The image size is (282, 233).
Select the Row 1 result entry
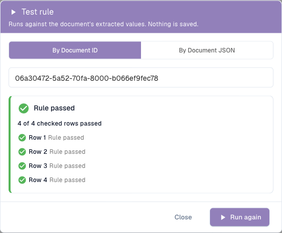(51, 138)
